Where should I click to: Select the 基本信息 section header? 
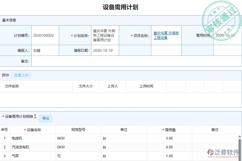(9, 20)
